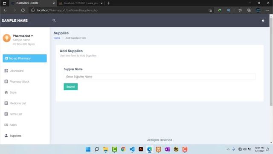
Task: Close the PHARMACY HOME tab
Action: pyautogui.click(x=54, y=3)
